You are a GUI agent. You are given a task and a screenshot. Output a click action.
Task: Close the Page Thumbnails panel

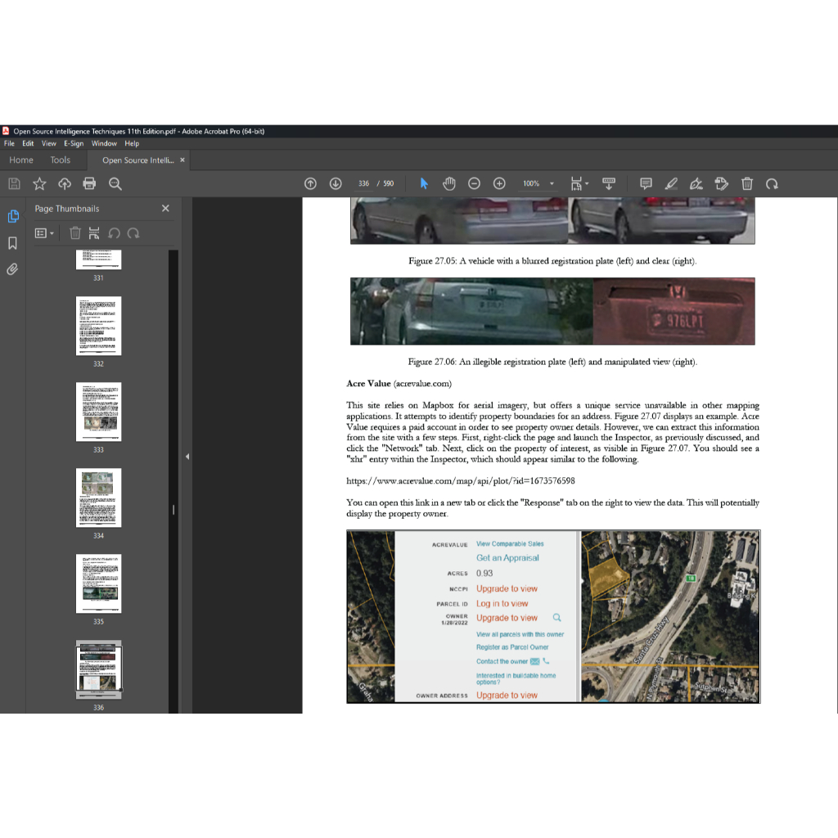(x=165, y=209)
